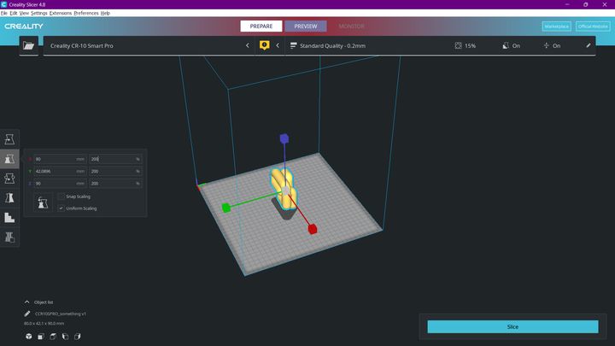Click the pencil icon beside the object name
615x346 pixels.
26,314
